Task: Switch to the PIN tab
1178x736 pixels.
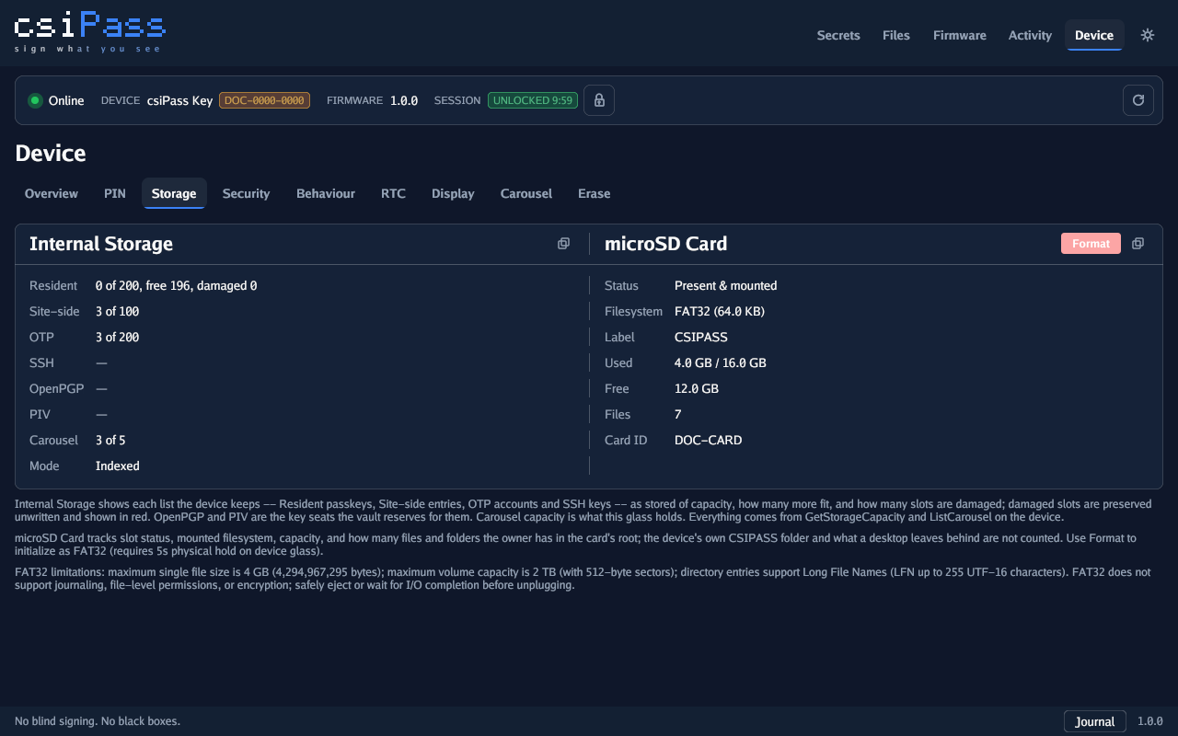Action: [115, 193]
